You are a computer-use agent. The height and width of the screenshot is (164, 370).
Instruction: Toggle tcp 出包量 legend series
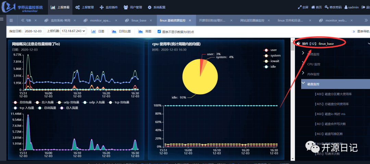click(x=118, y=102)
